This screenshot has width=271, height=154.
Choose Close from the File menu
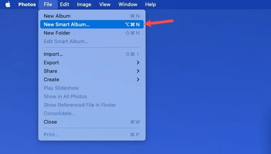tap(92, 122)
